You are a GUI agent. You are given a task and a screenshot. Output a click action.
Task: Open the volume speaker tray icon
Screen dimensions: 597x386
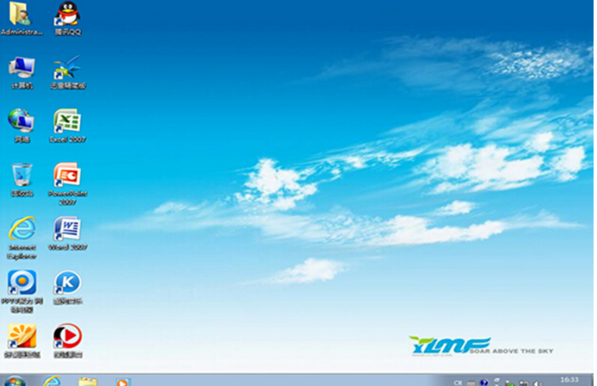tap(538, 384)
